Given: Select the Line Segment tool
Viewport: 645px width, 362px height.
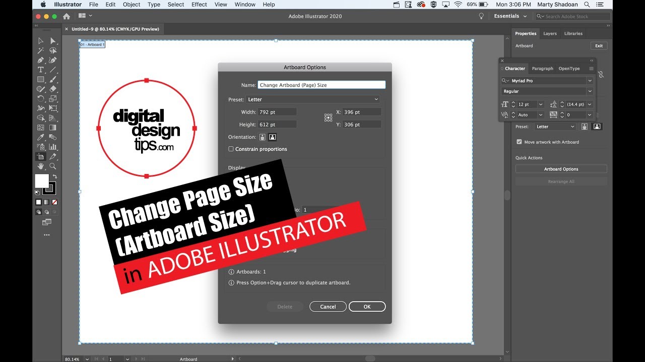Looking at the screenshot, I should pyautogui.click(x=53, y=69).
